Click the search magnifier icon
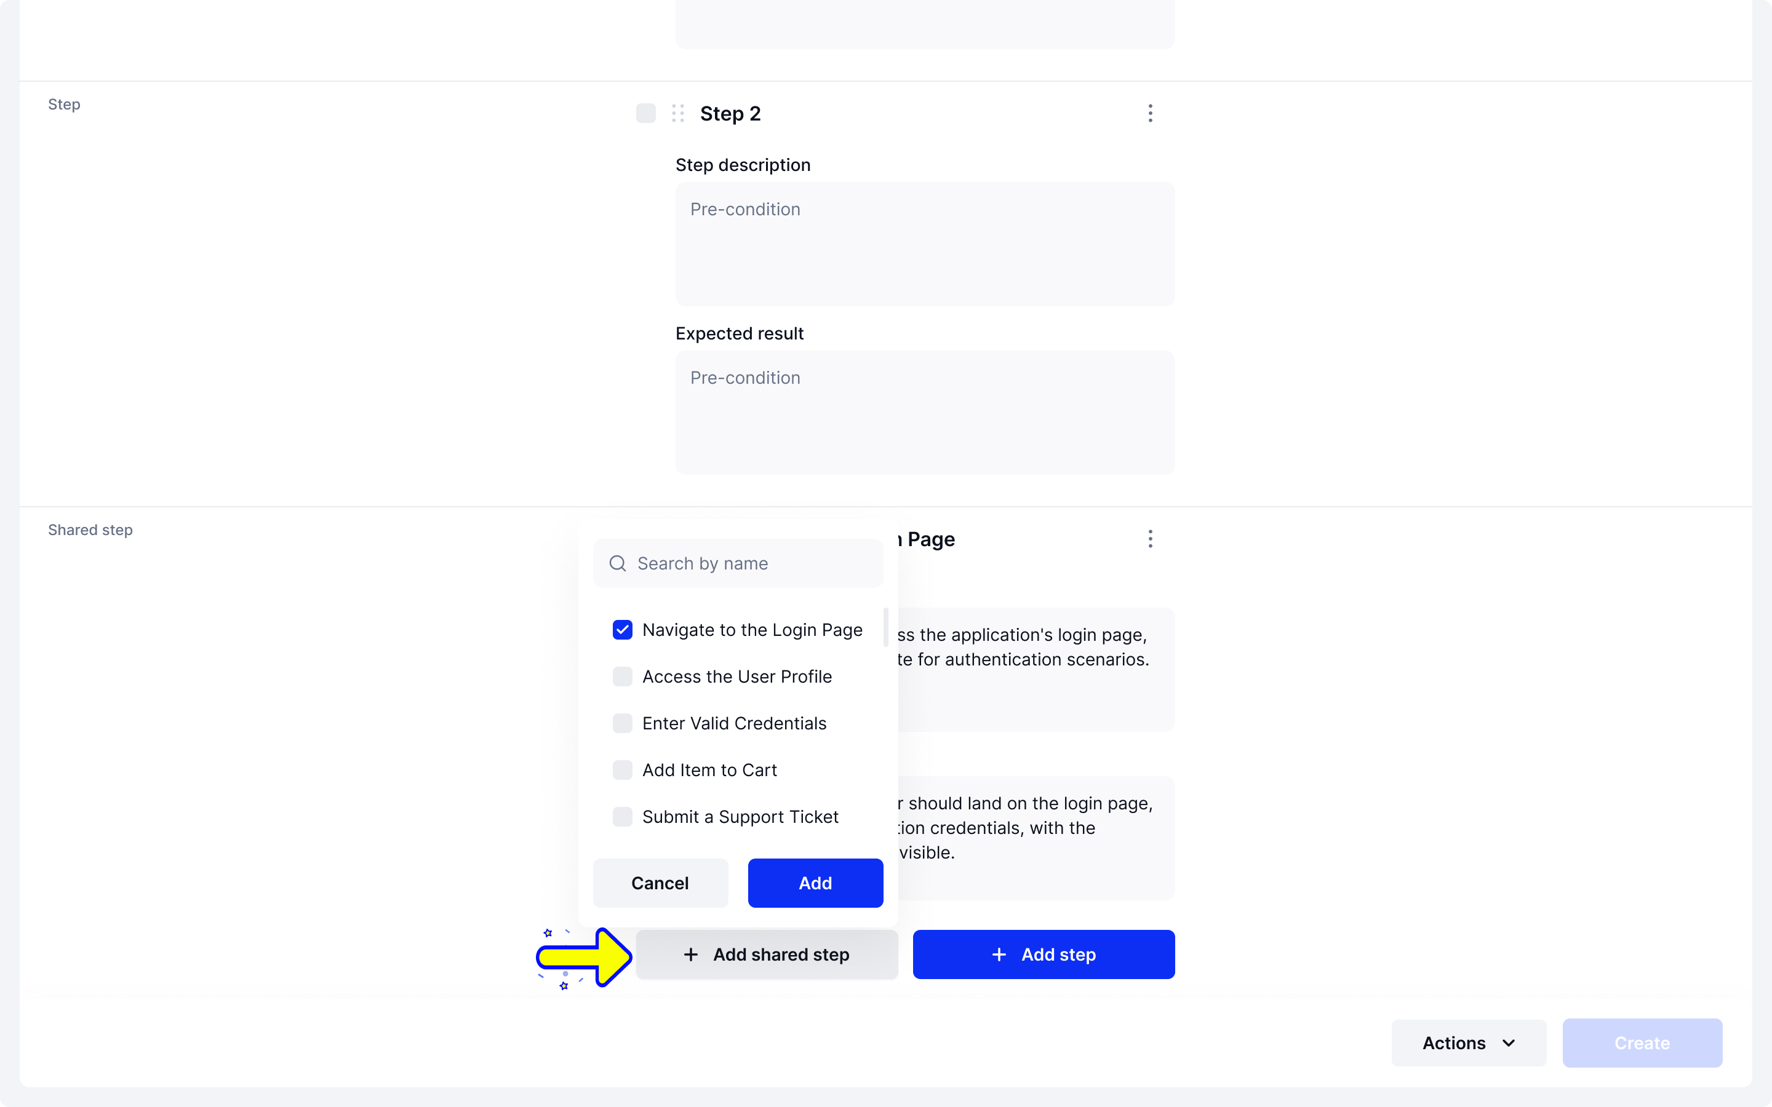 pos(617,563)
